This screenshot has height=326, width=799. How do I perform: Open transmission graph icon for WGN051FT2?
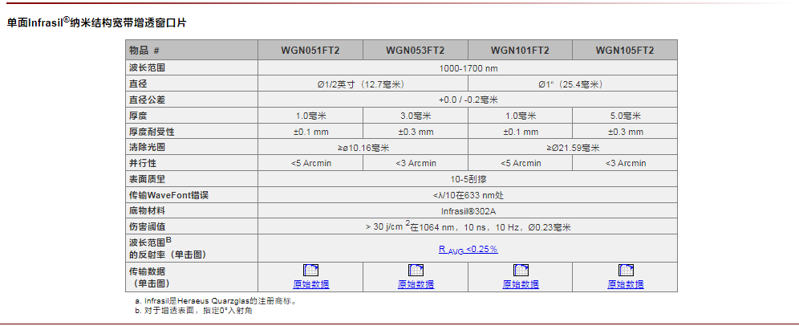tap(310, 271)
